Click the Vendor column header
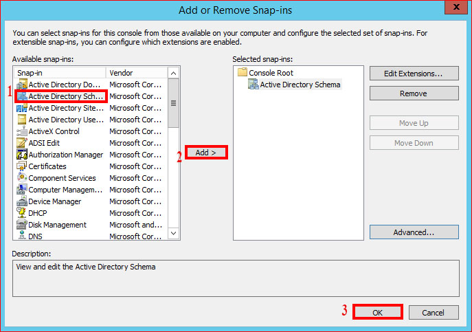Image resolution: width=472 pixels, height=332 pixels. point(137,73)
